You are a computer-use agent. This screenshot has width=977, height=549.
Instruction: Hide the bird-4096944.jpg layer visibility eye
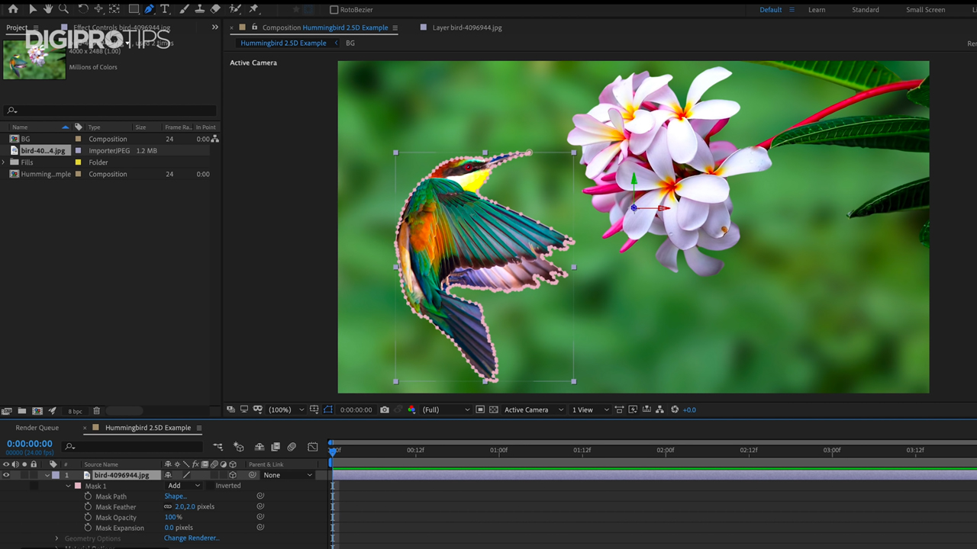[6, 475]
